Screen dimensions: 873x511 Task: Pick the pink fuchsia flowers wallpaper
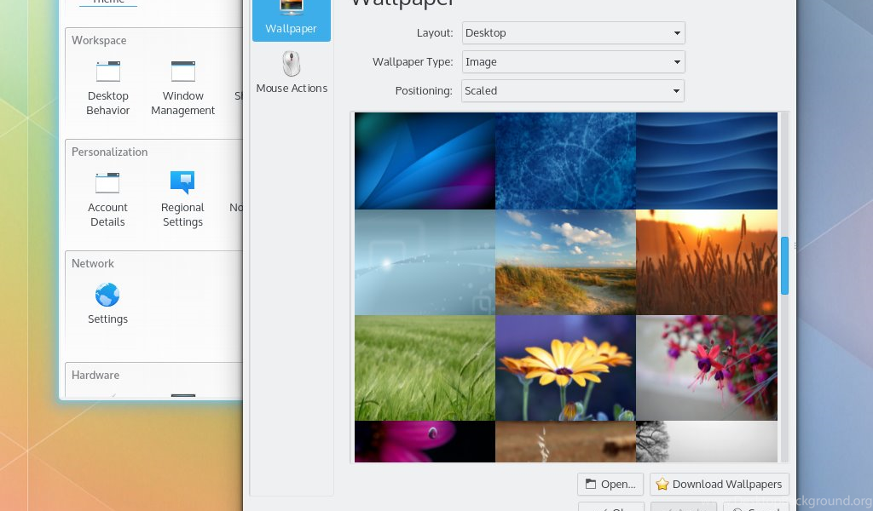coord(707,368)
